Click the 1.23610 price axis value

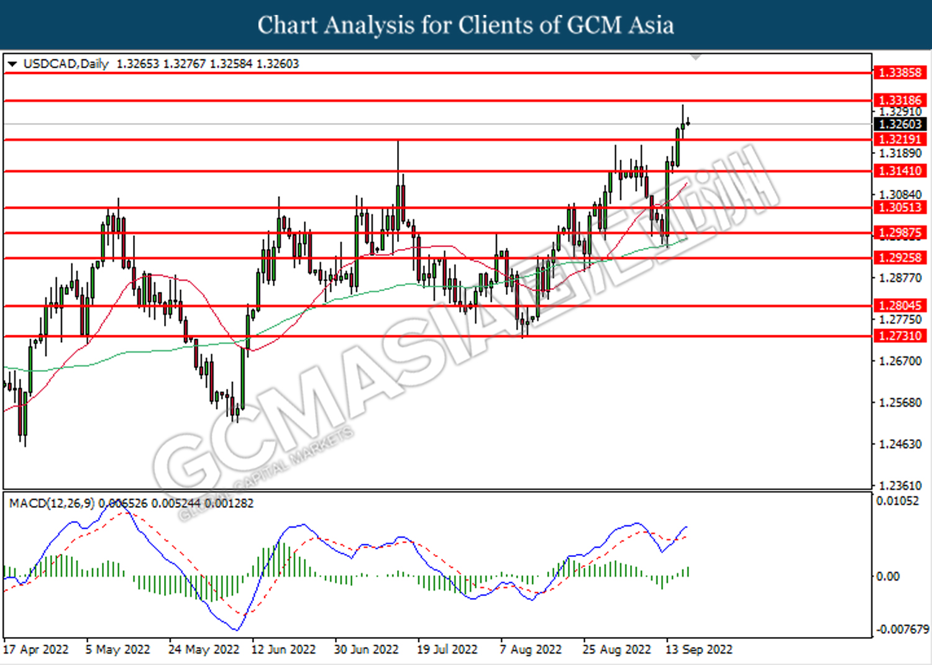click(900, 486)
